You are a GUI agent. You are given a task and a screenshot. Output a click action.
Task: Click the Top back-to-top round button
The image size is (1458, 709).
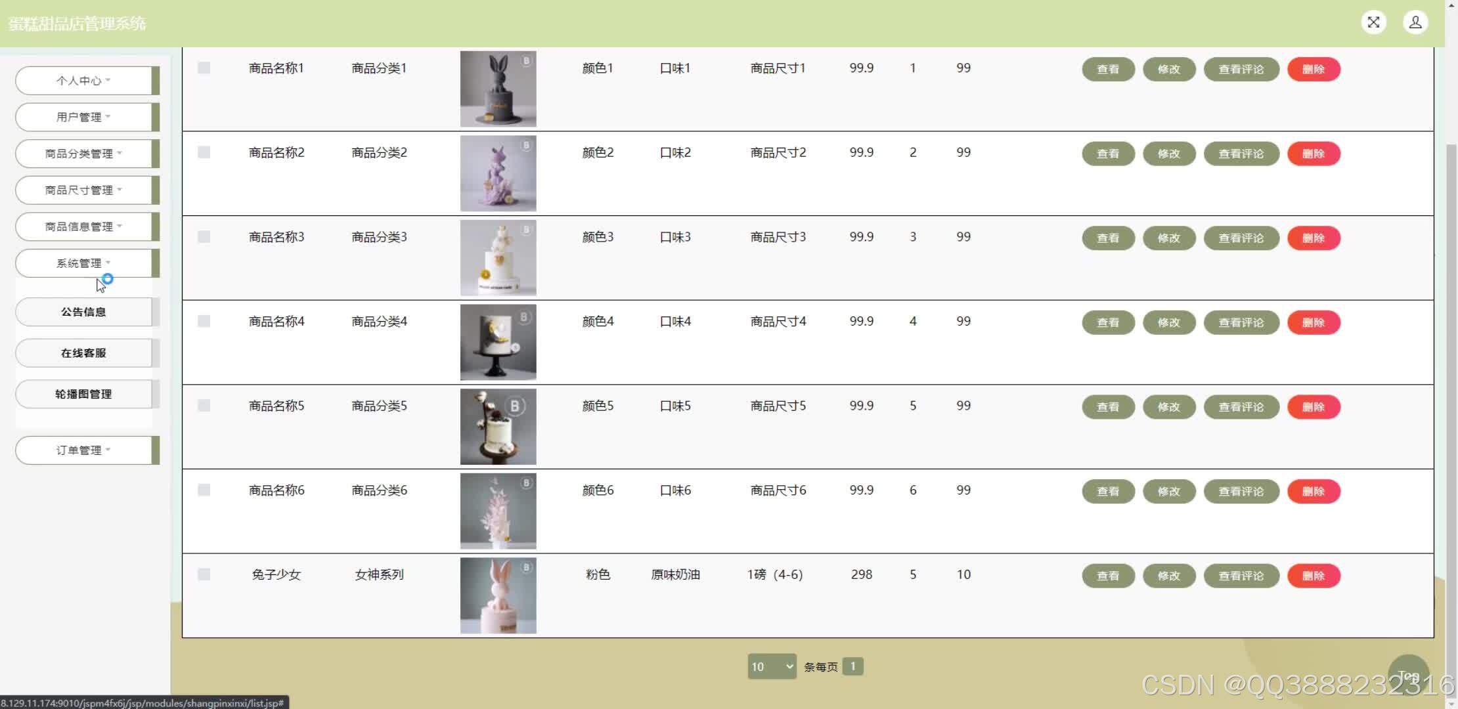click(x=1408, y=675)
